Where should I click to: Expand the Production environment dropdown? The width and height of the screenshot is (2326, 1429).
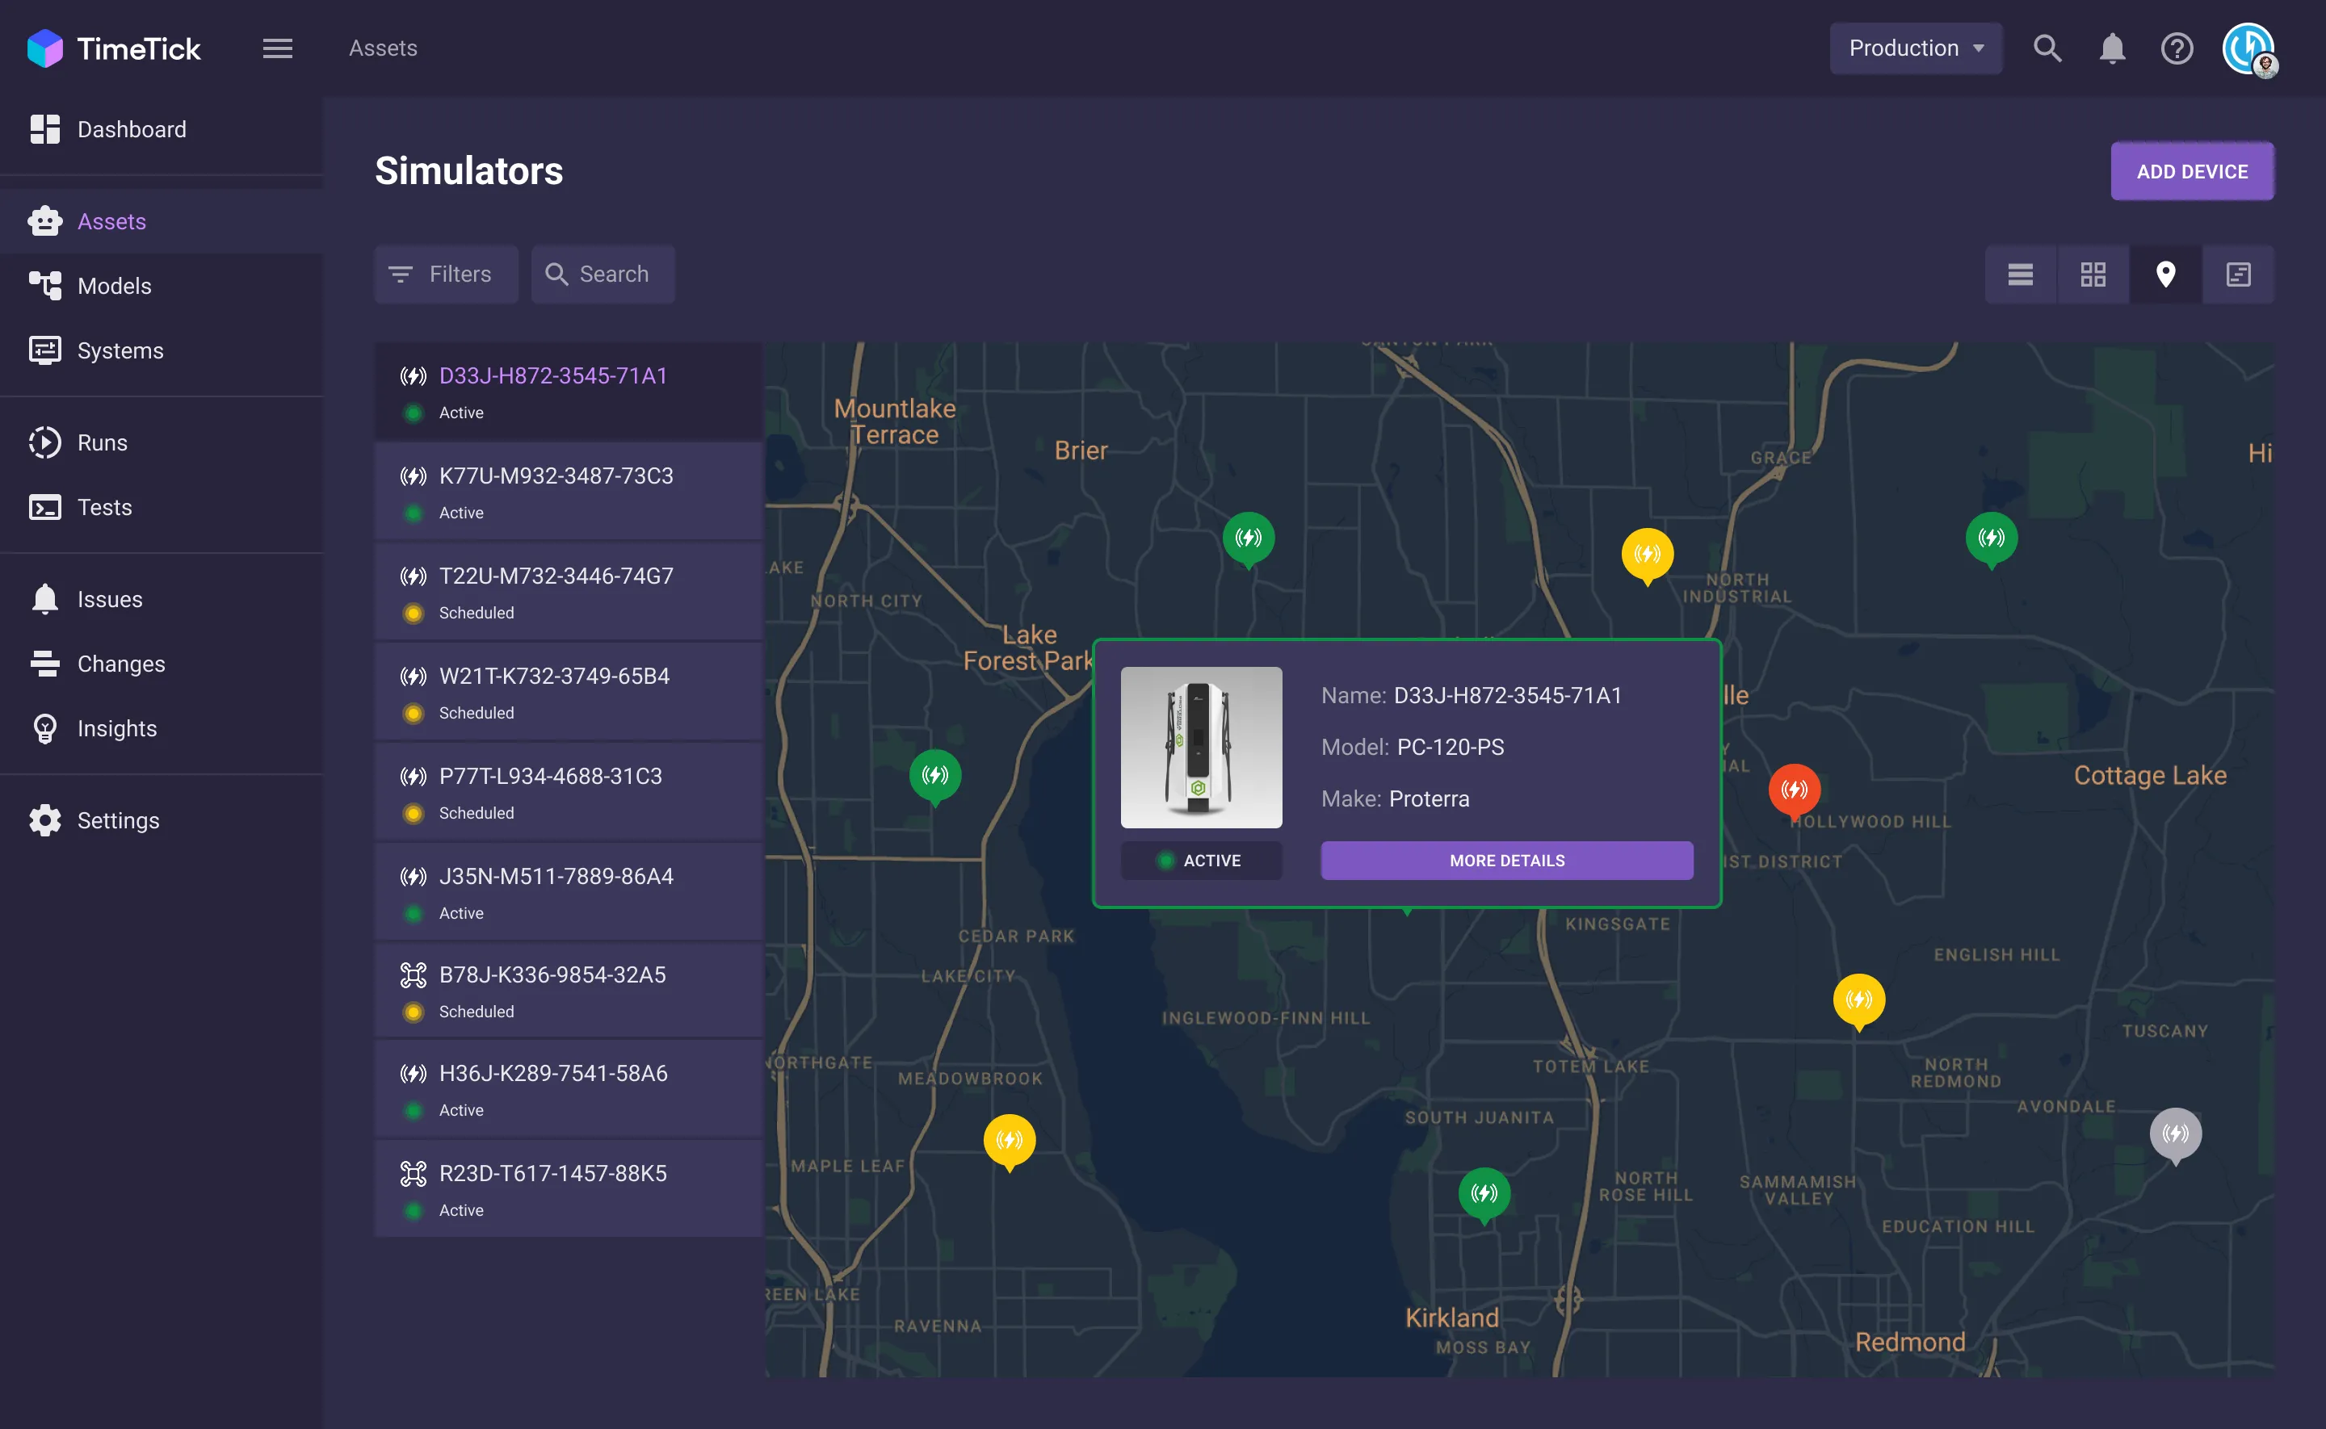[1916, 48]
